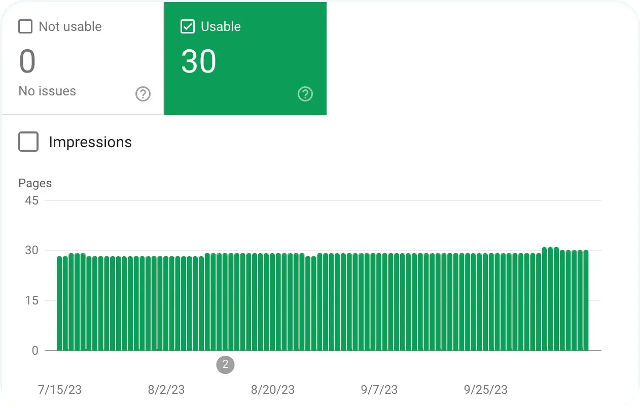
Task: Click the 9/25/23 date label
Action: 486,390
